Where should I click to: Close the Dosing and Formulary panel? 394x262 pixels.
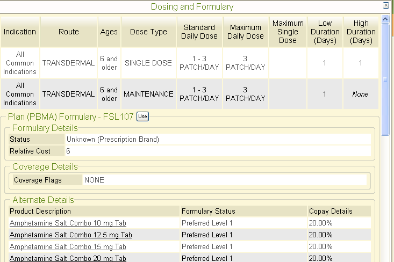(x=385, y=5)
